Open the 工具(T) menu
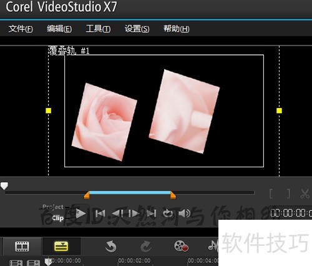The image size is (312, 266). (98, 29)
